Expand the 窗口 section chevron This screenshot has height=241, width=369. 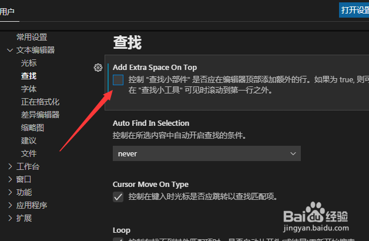10,179
